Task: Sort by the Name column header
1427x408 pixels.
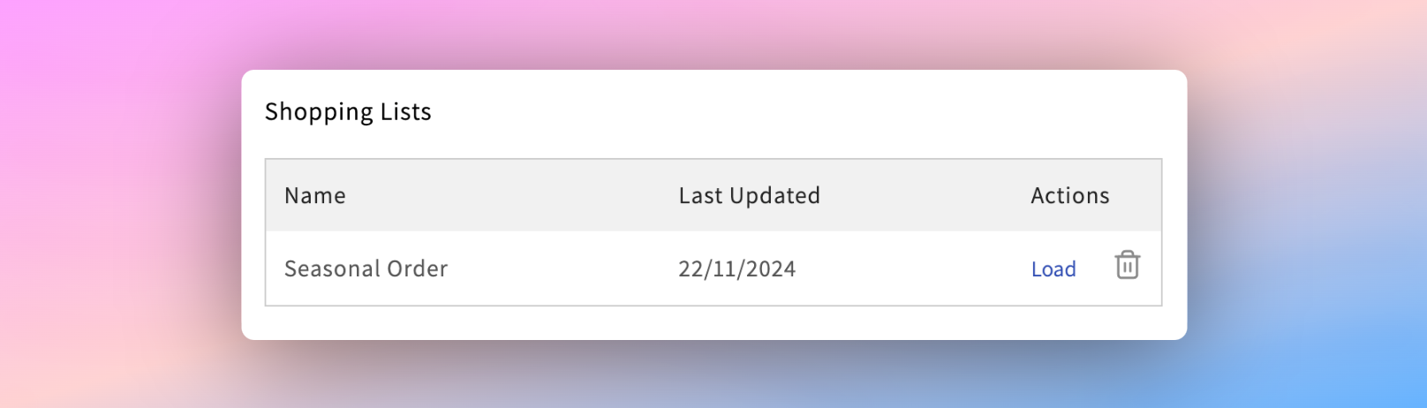Action: click(315, 195)
